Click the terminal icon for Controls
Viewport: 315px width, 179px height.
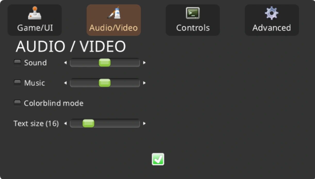pyautogui.click(x=193, y=13)
